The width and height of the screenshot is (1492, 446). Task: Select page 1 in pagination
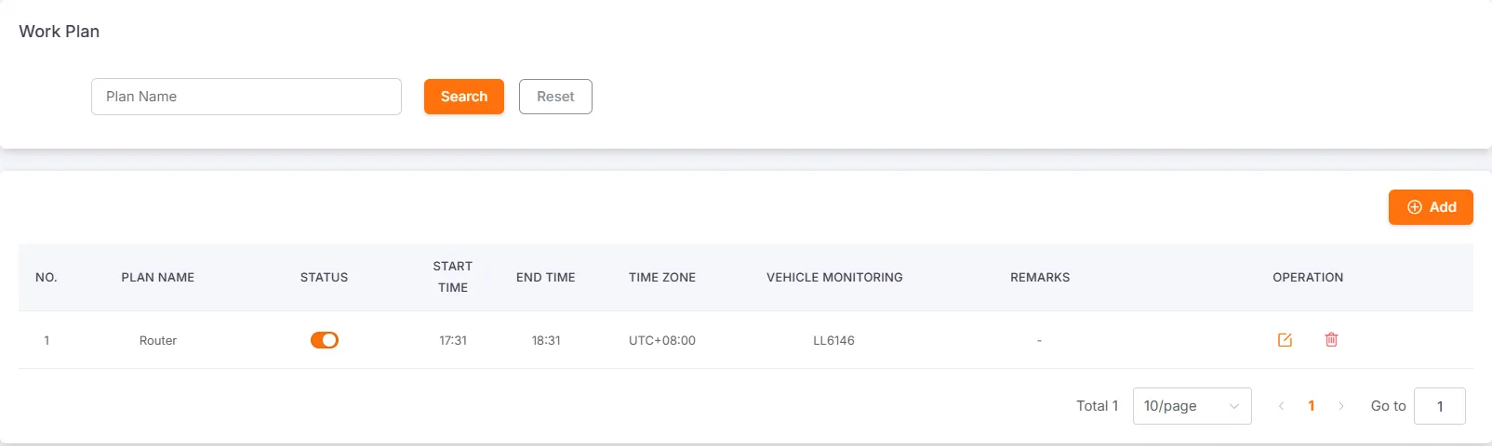[x=1312, y=406]
